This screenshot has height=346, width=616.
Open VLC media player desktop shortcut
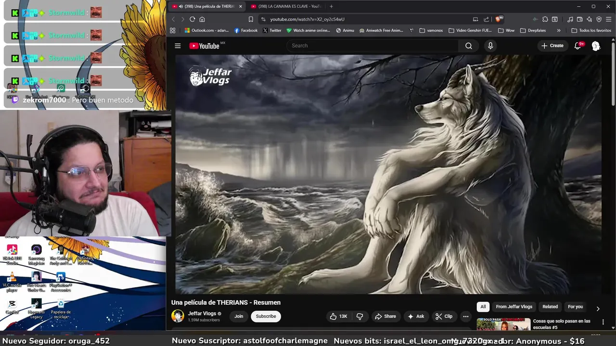point(12,282)
